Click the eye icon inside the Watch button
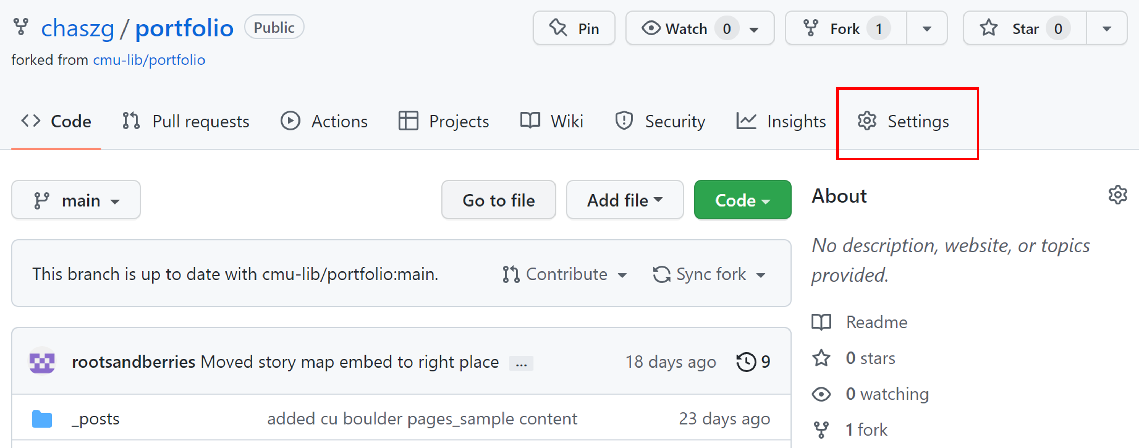Image resolution: width=1139 pixels, height=448 pixels. [x=651, y=28]
